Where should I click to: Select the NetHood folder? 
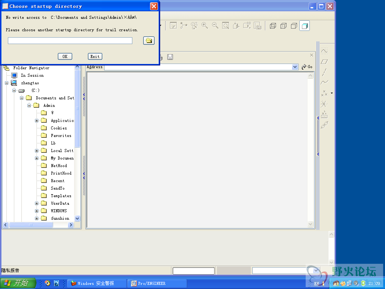click(59, 166)
